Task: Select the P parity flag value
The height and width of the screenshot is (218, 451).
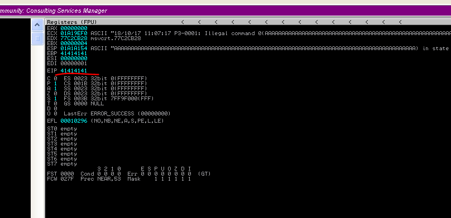Action: click(x=55, y=83)
